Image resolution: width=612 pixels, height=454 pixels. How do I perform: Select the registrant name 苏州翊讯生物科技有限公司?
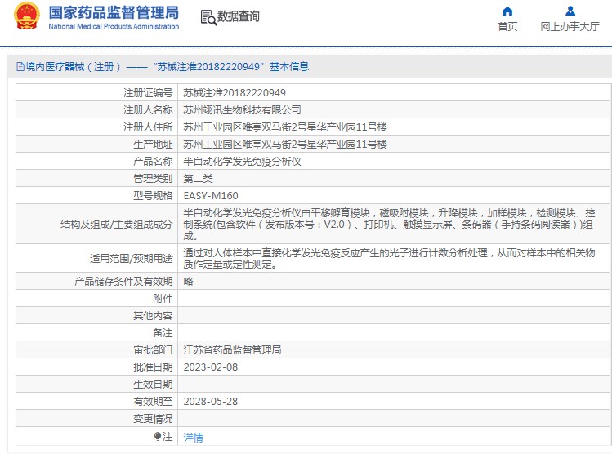242,109
